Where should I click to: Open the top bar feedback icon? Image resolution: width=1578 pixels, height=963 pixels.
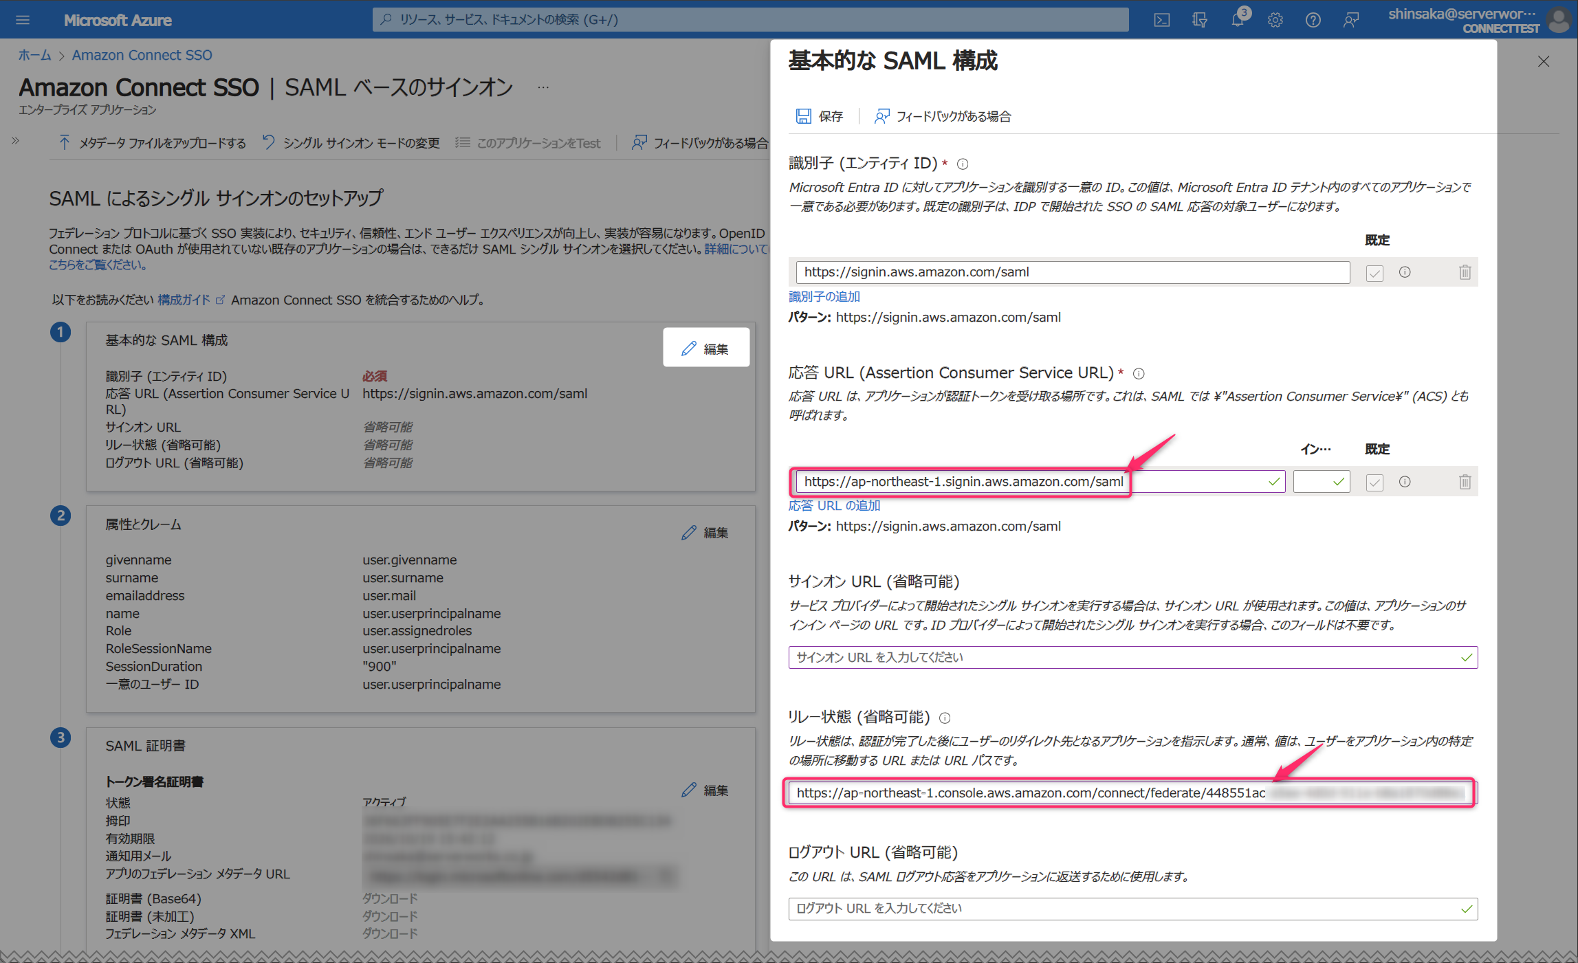pyautogui.click(x=1351, y=20)
